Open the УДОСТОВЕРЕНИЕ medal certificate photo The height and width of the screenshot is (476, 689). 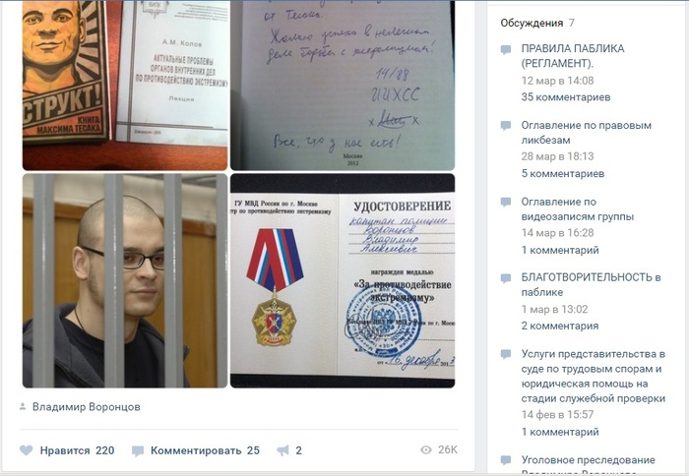click(x=343, y=280)
